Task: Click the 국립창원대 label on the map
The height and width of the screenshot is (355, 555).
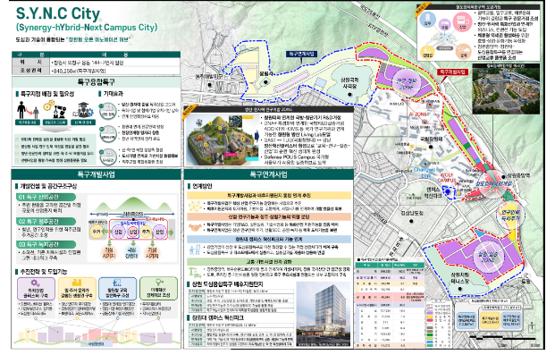Action: click(x=431, y=139)
